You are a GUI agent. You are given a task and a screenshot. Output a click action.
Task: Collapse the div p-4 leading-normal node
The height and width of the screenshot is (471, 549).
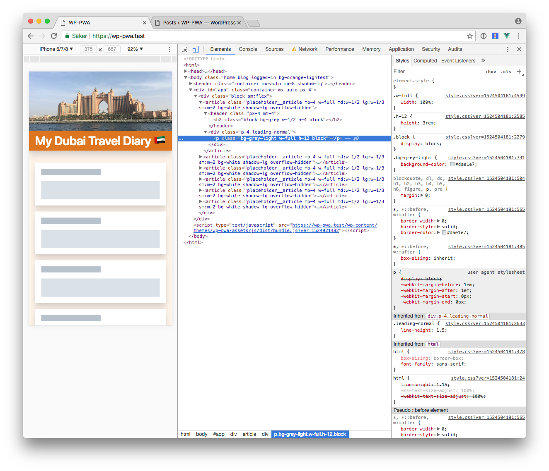pos(206,132)
